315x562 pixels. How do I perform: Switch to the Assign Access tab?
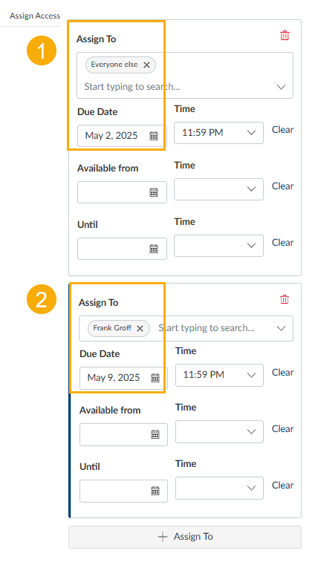pyautogui.click(x=35, y=16)
